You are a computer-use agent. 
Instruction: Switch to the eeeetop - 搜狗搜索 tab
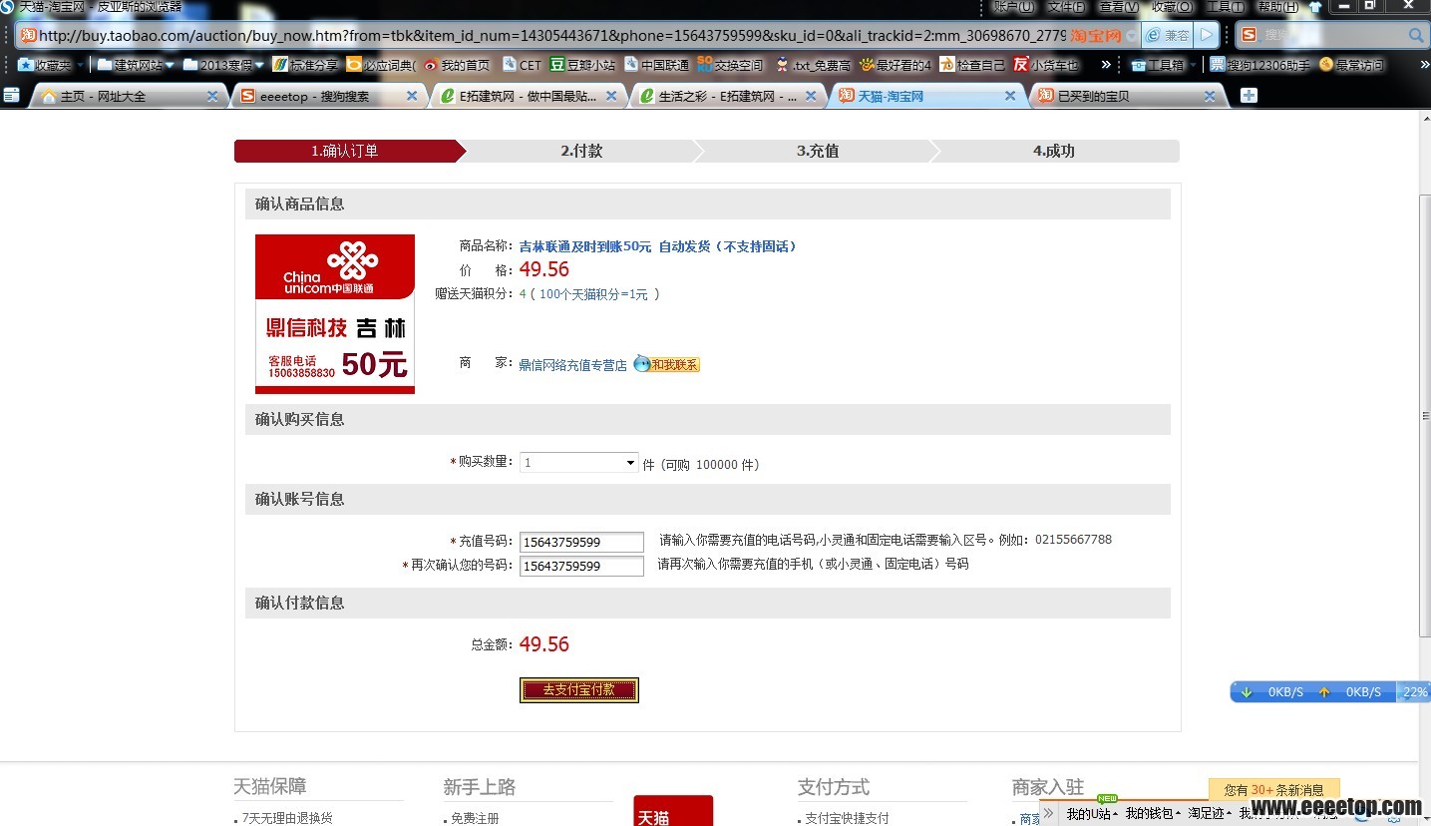(x=329, y=96)
